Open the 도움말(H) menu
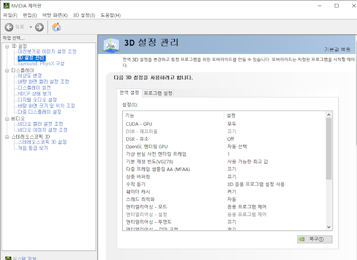 pyautogui.click(x=110, y=15)
